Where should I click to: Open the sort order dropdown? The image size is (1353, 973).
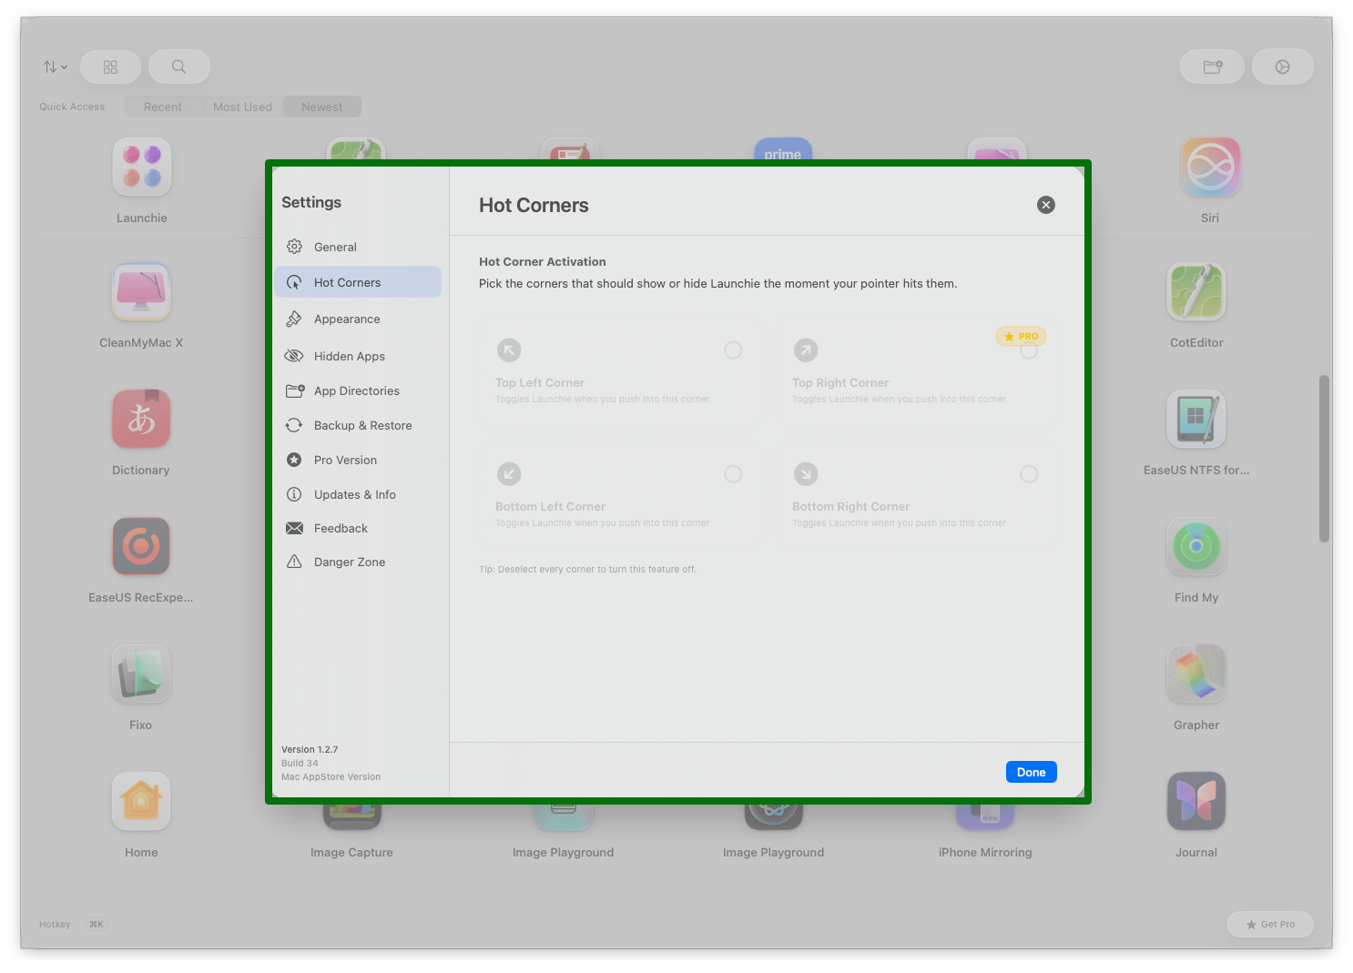click(x=55, y=66)
